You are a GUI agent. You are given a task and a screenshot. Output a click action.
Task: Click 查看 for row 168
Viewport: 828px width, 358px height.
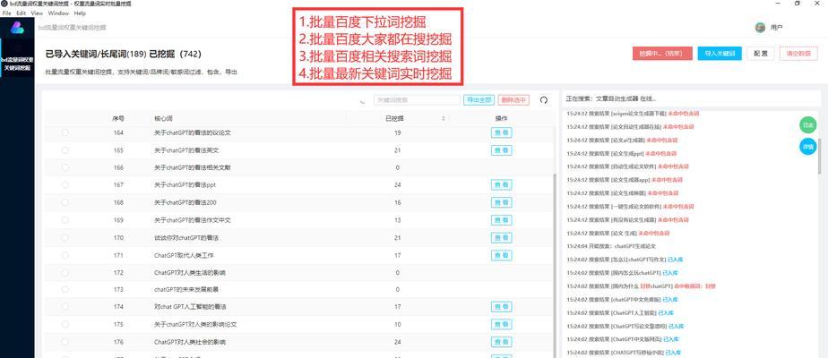click(x=501, y=202)
